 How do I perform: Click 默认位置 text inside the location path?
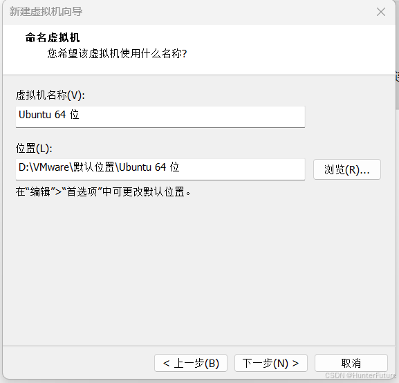pos(94,167)
